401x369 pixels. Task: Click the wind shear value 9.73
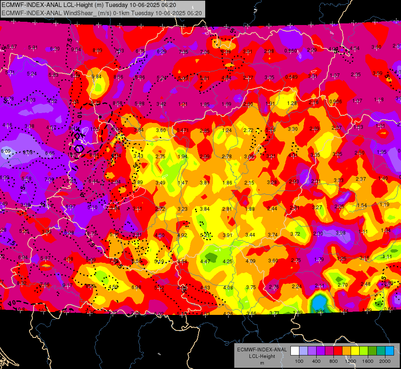pyautogui.click(x=96, y=103)
